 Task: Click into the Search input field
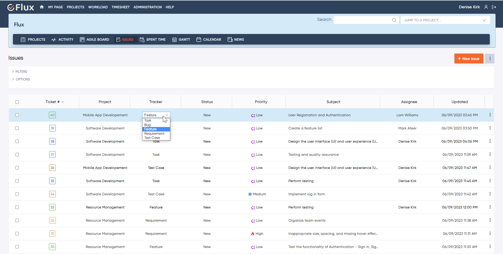362,20
